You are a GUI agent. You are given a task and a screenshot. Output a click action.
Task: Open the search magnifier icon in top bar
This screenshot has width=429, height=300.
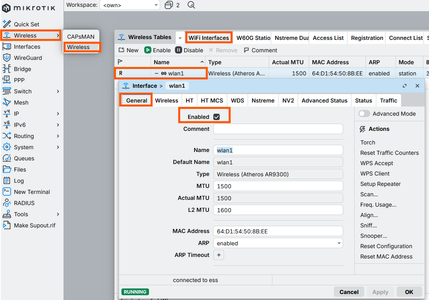click(x=191, y=5)
